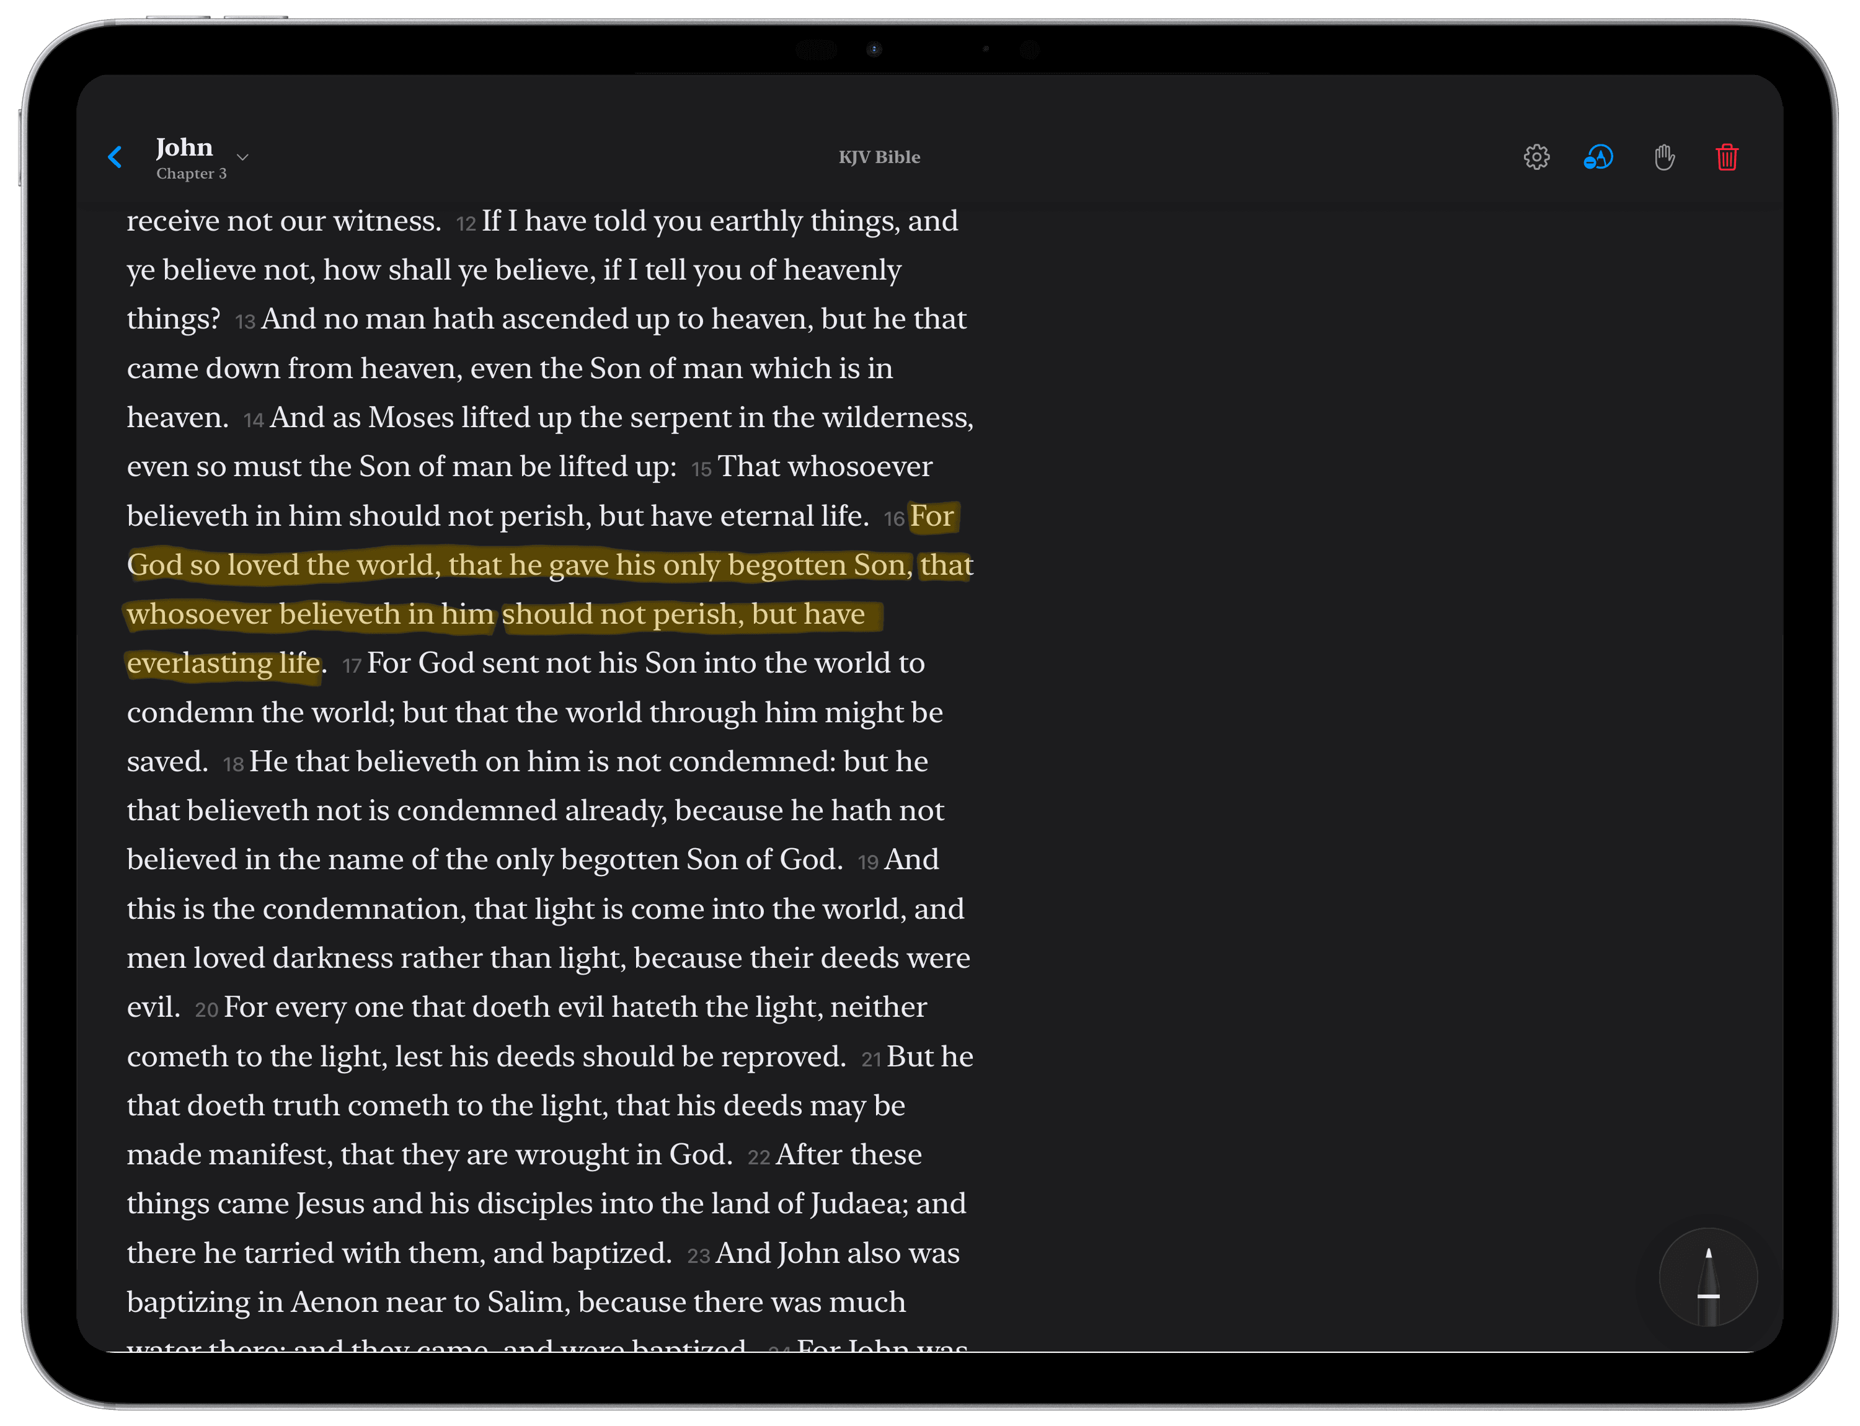
Task: Tap the John book heading
Action: [184, 148]
